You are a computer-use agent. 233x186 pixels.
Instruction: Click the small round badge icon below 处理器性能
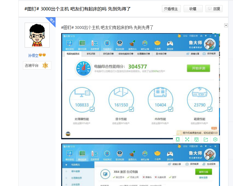pyautogui.click(x=68, y=134)
